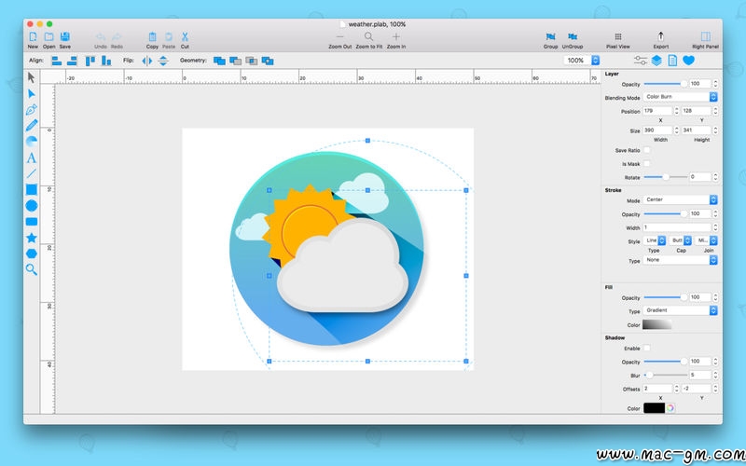The width and height of the screenshot is (746, 466).
Task: Save the document with Save icon
Action: pos(65,37)
